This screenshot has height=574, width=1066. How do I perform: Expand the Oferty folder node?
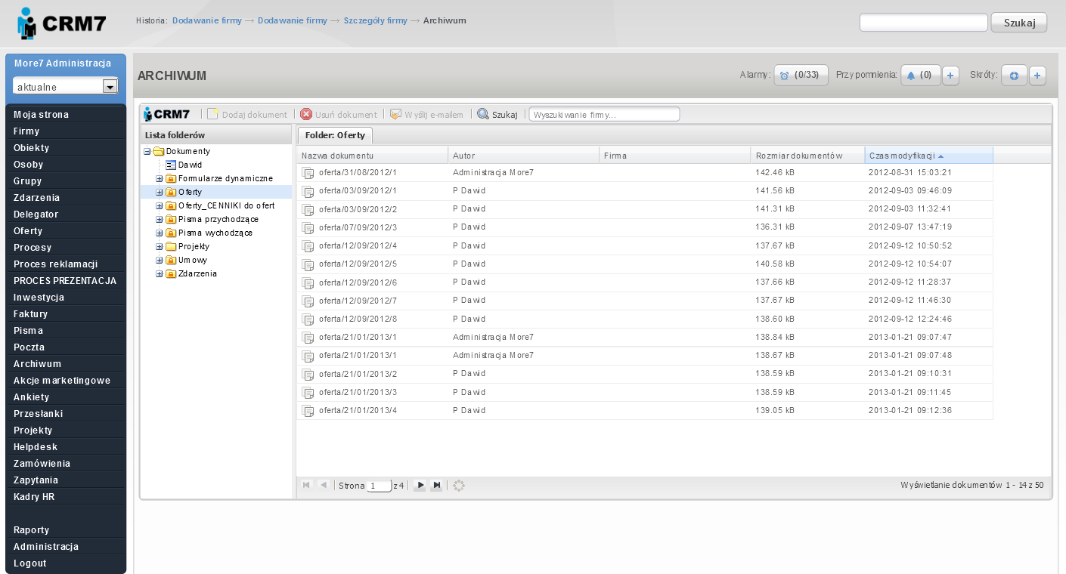160,192
